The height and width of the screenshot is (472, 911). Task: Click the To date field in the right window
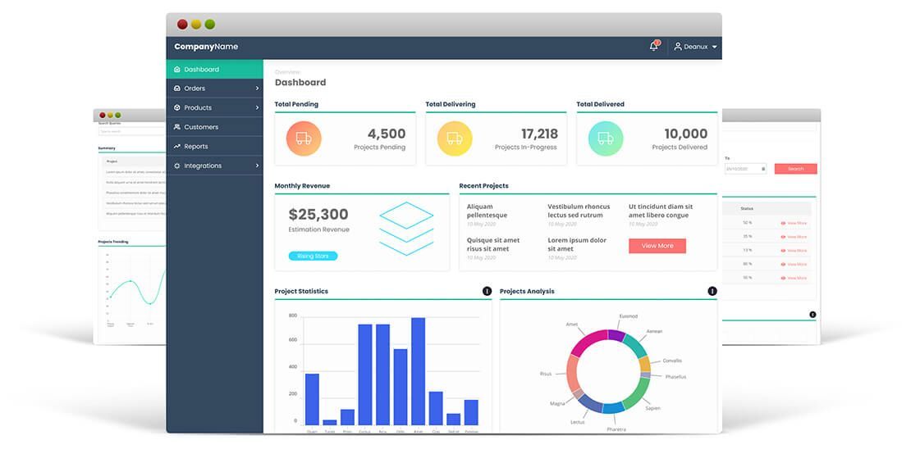746,169
